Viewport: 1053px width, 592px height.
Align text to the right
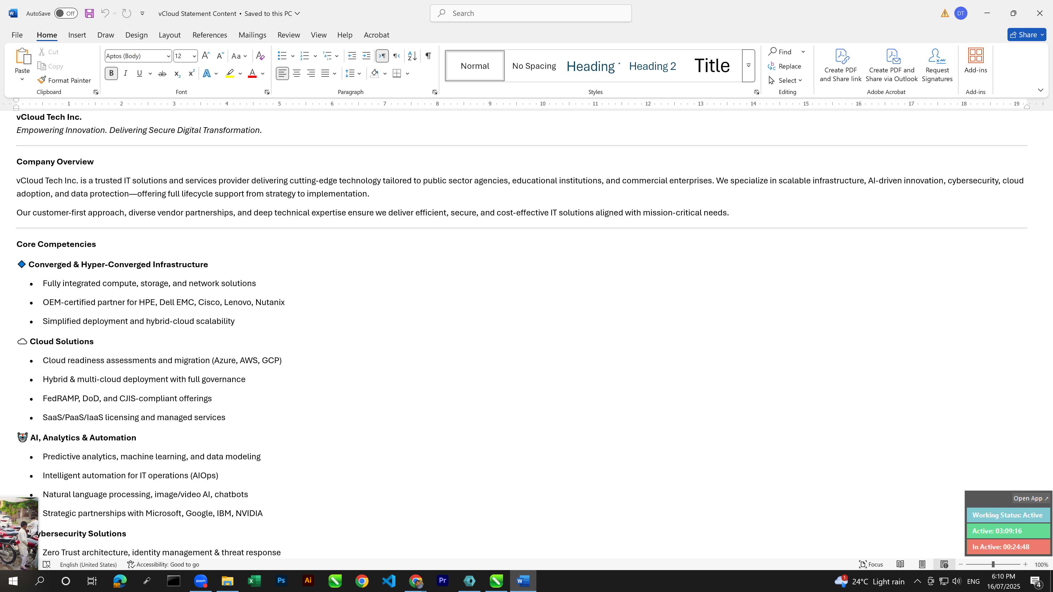(x=311, y=73)
